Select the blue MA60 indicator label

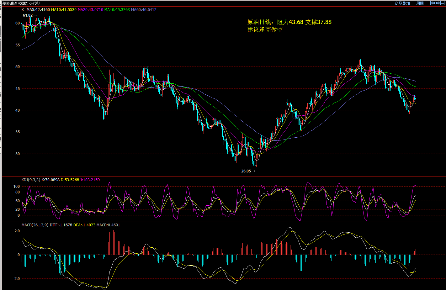tap(144, 10)
